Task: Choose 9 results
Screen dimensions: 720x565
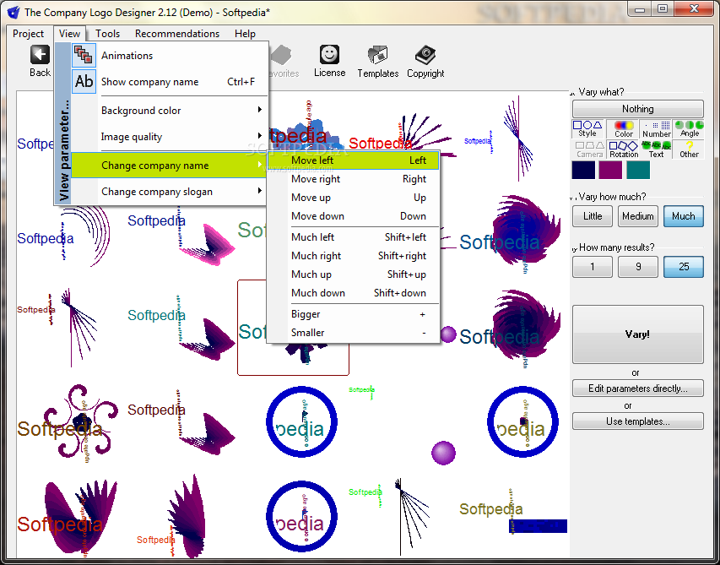Action: tap(638, 266)
